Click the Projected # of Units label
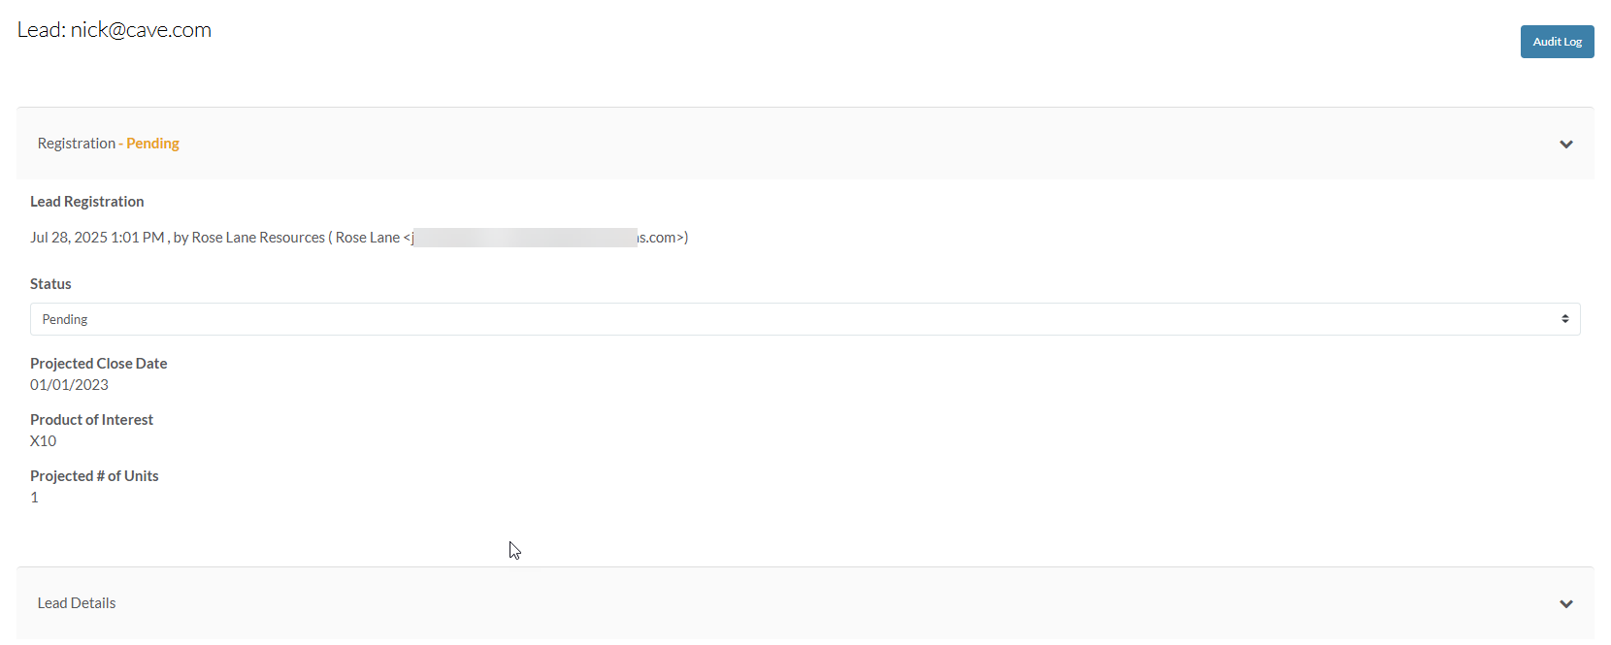Viewport: 1611px width, 645px height. pos(94,476)
